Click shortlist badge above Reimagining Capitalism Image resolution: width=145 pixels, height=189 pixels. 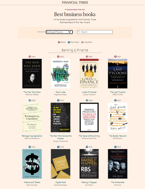pos(30,100)
